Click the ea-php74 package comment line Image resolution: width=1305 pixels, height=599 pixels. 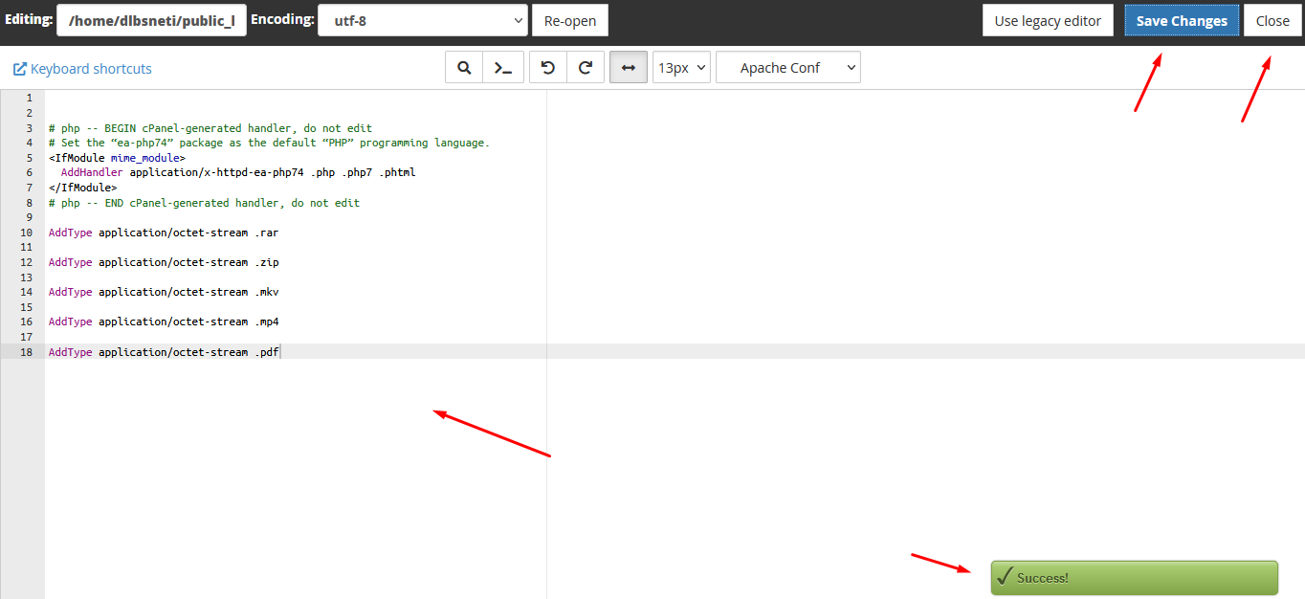point(269,143)
